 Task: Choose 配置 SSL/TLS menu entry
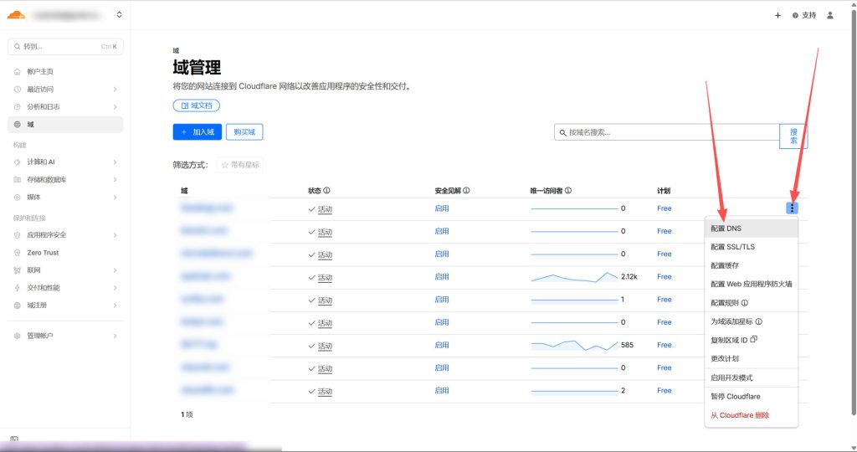[x=732, y=247]
